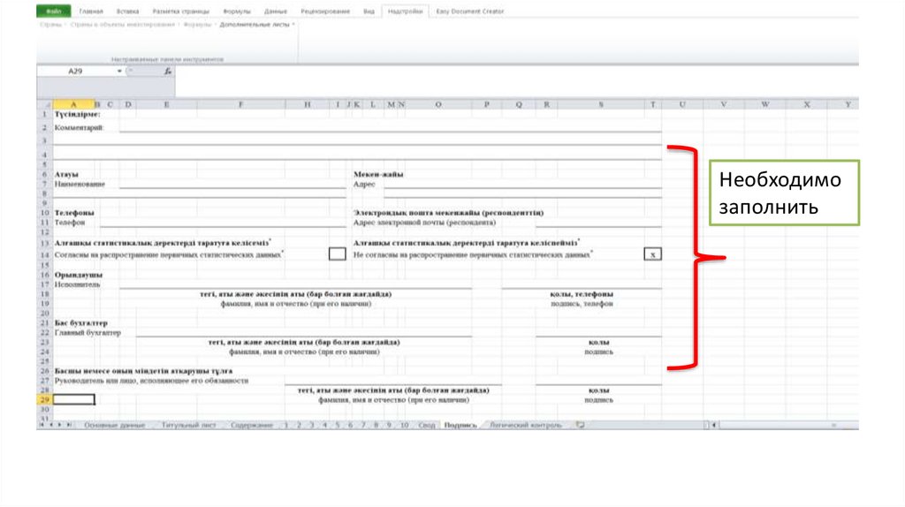Switch to the Вставка ribbon tab
Screen dimensions: 905x507
pos(127,11)
